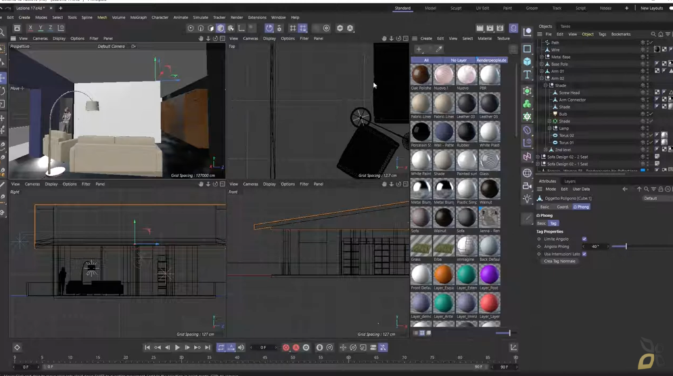Screen dimensions: 673x376
Task: Open the MoGraph menu
Action: click(x=138, y=18)
